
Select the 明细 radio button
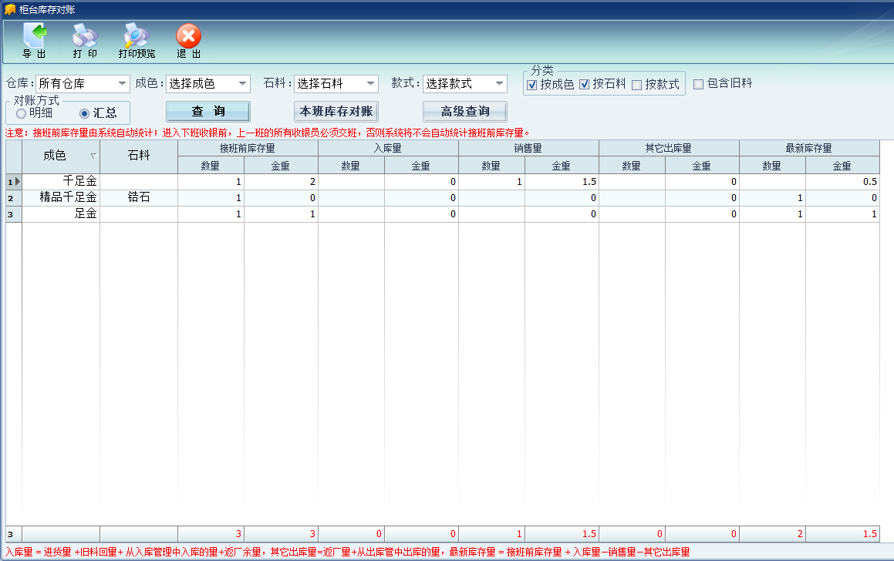pyautogui.click(x=21, y=113)
